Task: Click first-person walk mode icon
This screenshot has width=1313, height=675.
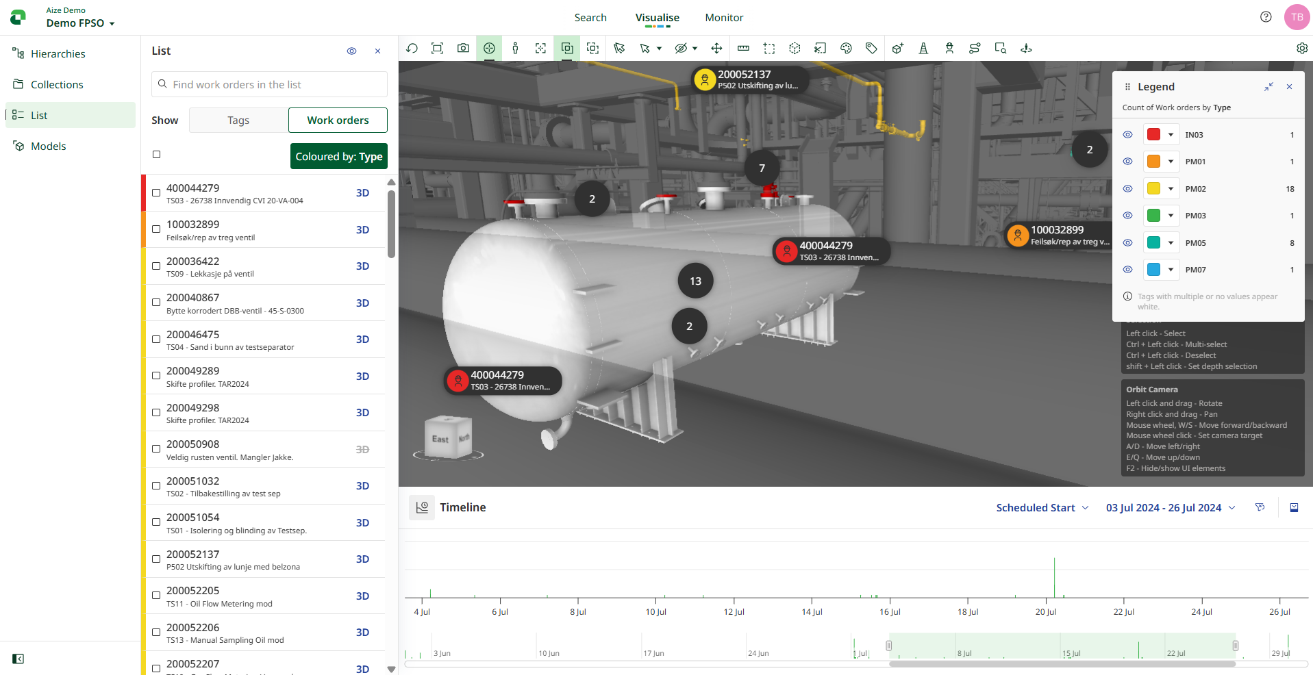Action: pos(515,49)
